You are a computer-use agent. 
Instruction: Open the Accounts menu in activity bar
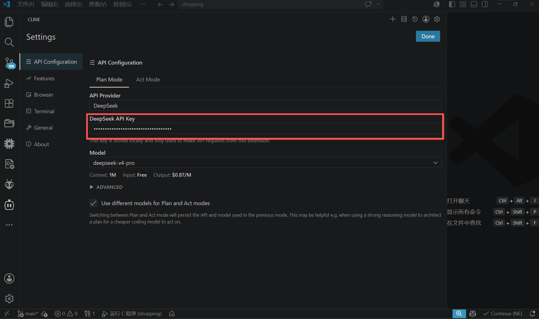[9, 278]
